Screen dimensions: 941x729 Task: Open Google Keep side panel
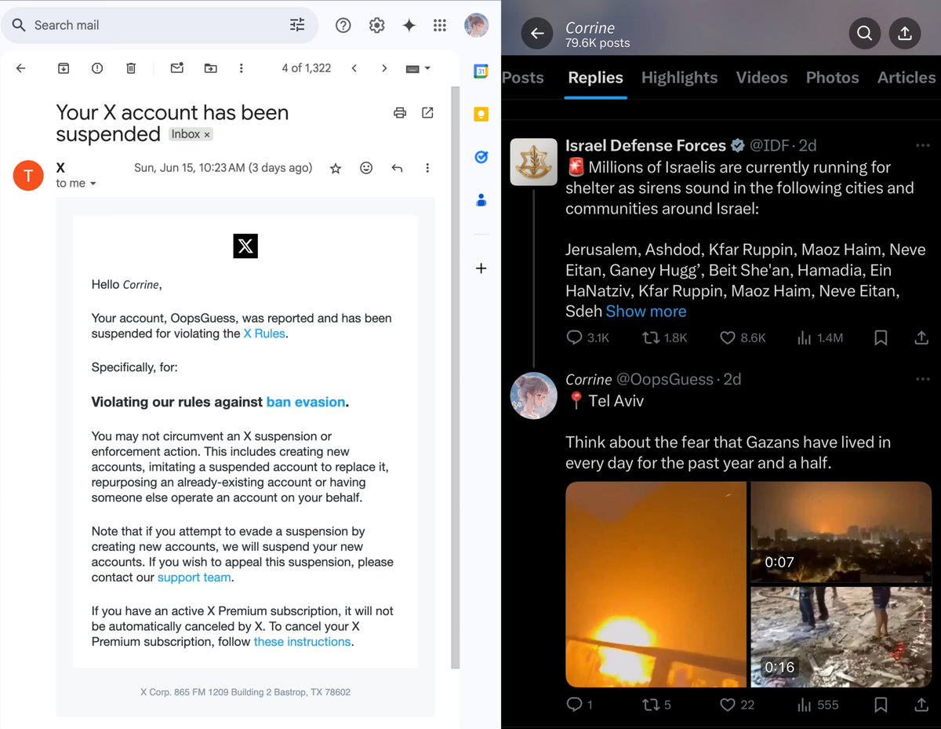click(x=481, y=115)
